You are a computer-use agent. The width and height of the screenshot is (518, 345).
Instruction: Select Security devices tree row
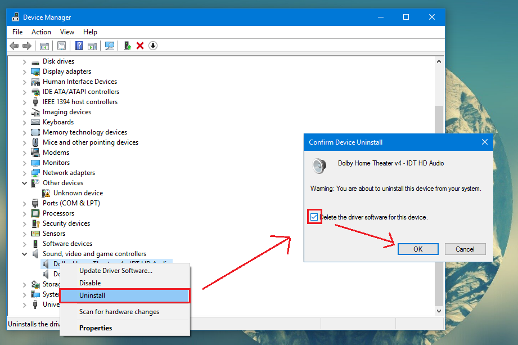[x=66, y=224]
